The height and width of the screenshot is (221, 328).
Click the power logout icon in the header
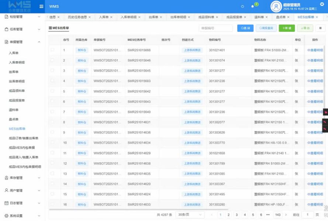(242, 7)
